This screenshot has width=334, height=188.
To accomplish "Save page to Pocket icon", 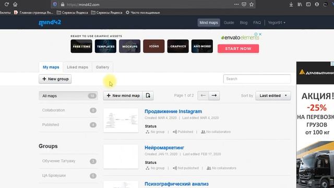I will point(244,4).
